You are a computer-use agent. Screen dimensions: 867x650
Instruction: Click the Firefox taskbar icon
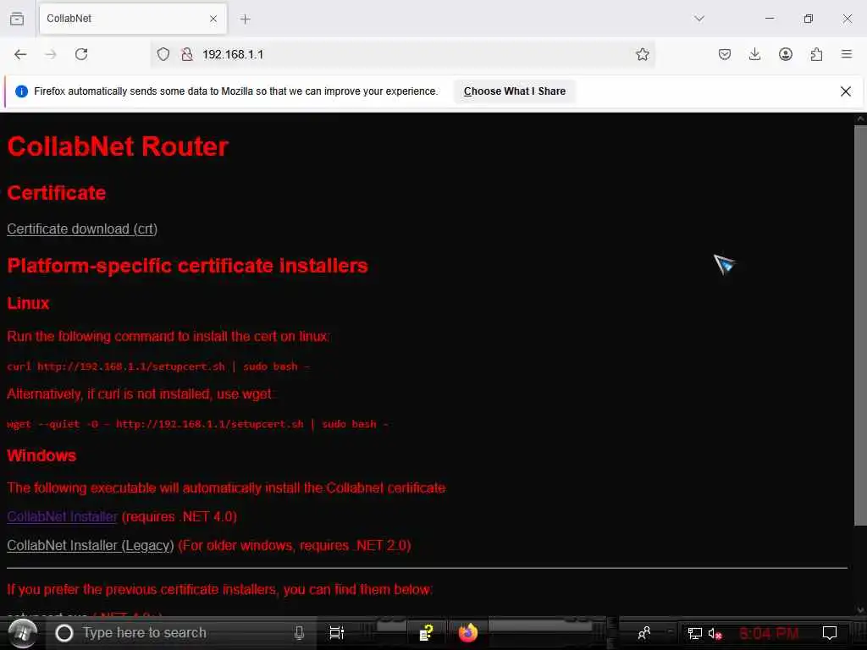tap(467, 633)
